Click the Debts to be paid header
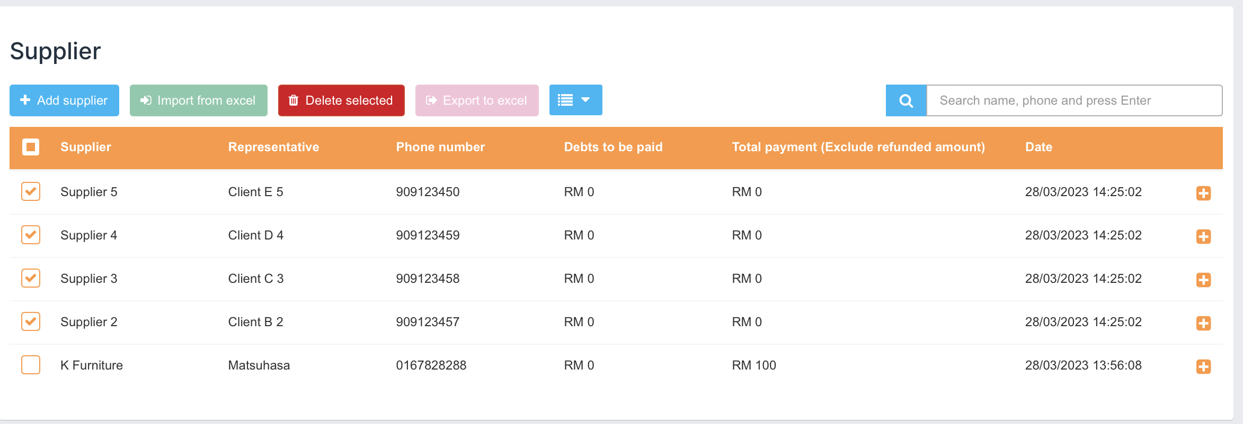 pos(613,147)
